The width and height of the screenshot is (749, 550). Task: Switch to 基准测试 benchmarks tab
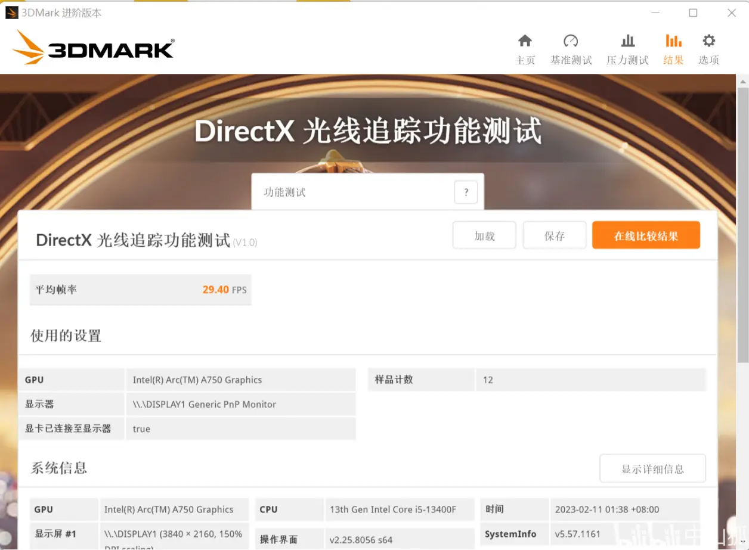click(x=571, y=49)
